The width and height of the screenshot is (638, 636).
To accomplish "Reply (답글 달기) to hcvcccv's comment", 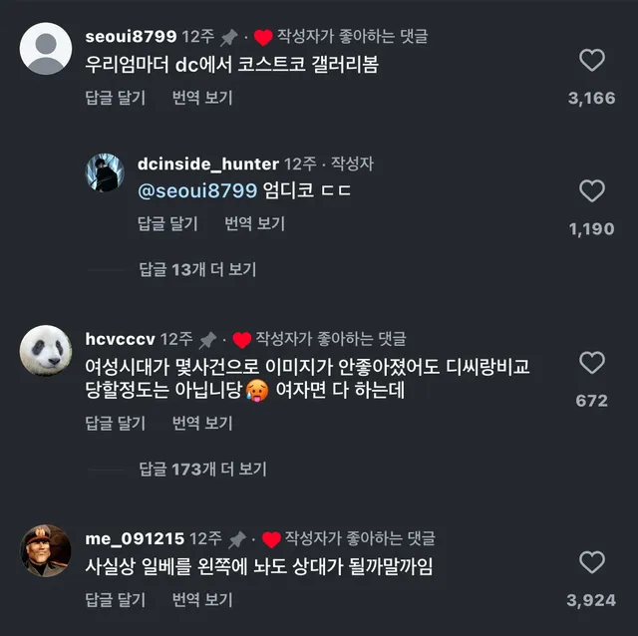I will coord(116,423).
